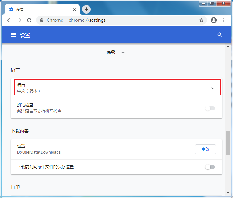The height and width of the screenshot is (198, 233).
Task: Click the 设置 title in blue header
Action: point(25,35)
